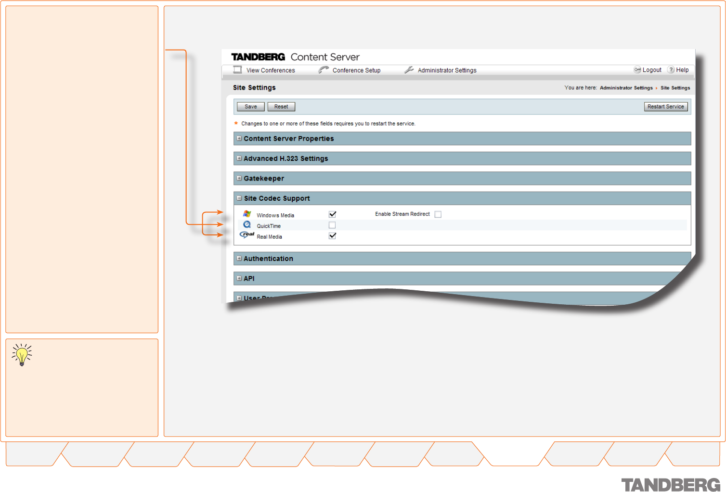Click the Help question mark icon
Viewport: 726px width, 492px height.
(x=671, y=70)
